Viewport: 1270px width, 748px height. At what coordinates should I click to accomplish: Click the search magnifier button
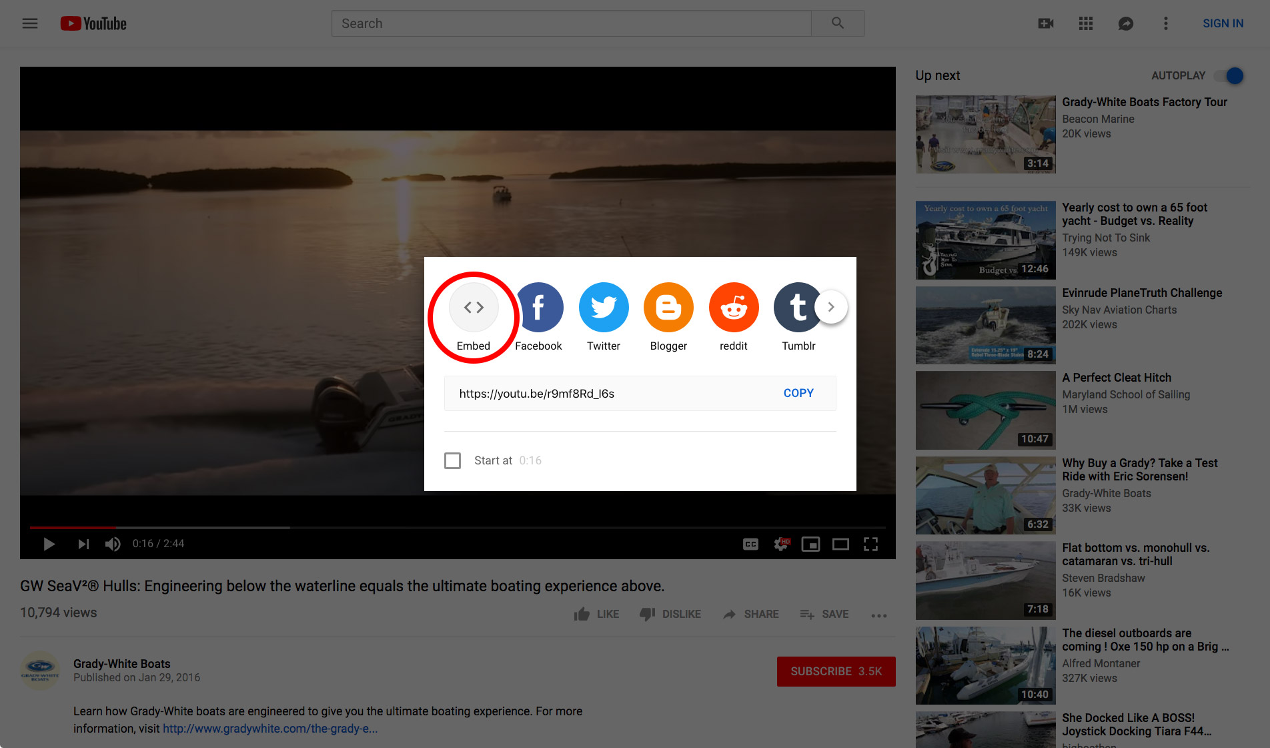[838, 23]
